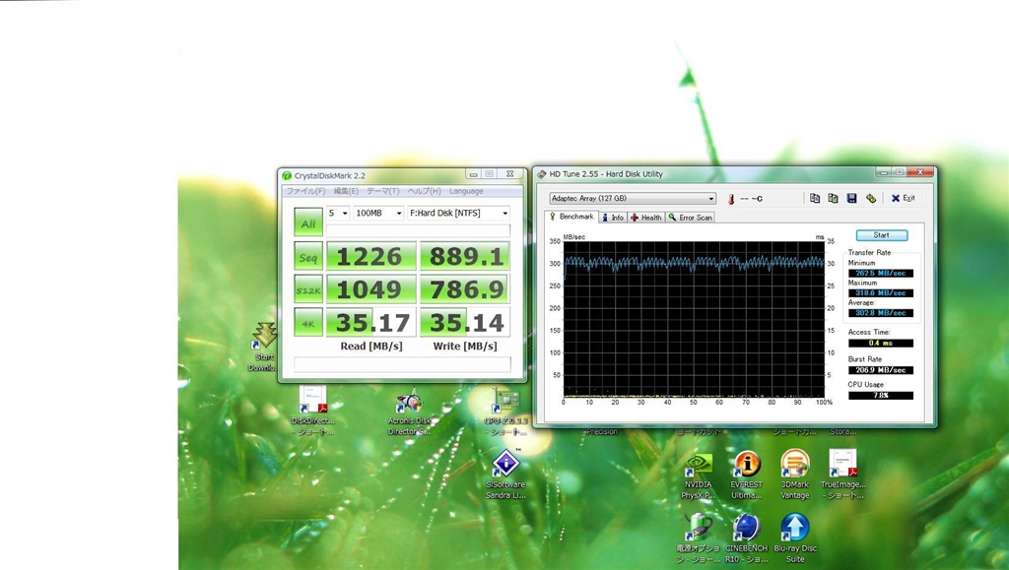Click the 512K read result 1049

click(x=371, y=289)
